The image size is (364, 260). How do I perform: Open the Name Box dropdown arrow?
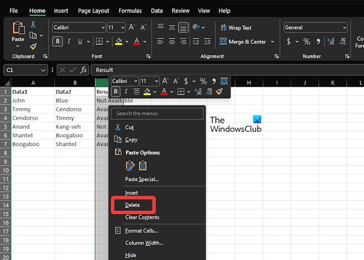click(43, 70)
